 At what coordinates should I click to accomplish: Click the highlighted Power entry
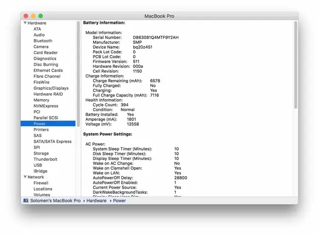[x=48, y=124]
